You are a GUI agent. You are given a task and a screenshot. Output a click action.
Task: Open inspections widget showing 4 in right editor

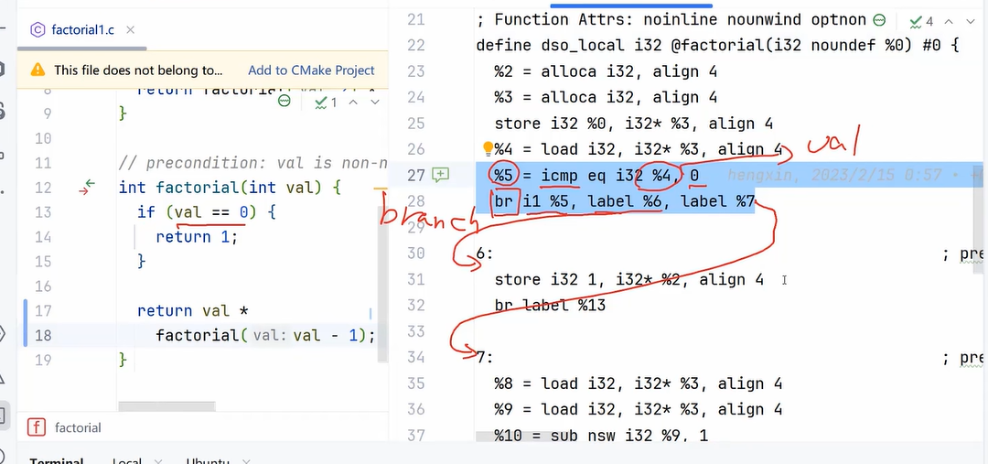tap(920, 20)
